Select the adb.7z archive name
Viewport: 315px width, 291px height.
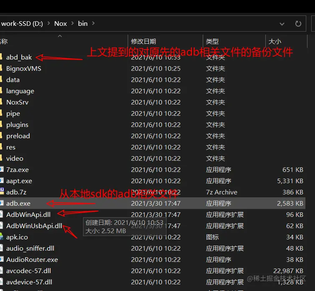(x=16, y=192)
